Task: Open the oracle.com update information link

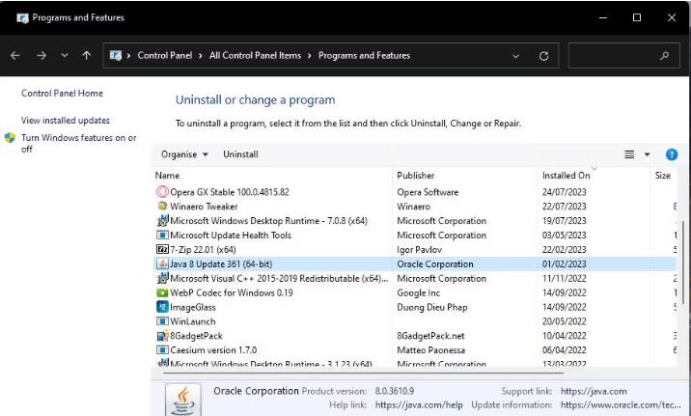Action: 621,405
